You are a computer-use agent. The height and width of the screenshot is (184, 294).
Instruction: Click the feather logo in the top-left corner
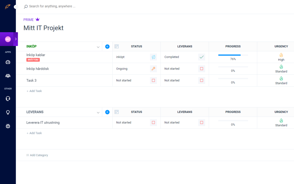(x=8, y=6)
